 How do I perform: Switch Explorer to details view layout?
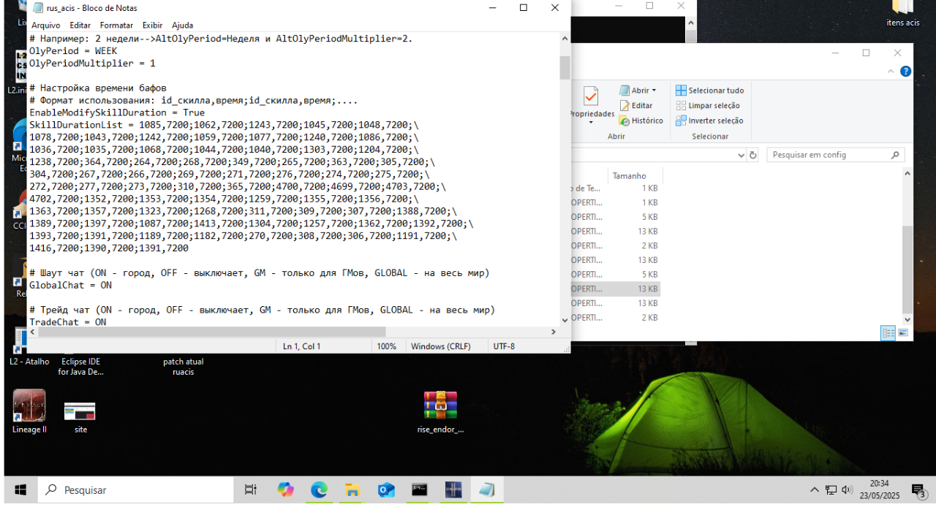pos(888,333)
